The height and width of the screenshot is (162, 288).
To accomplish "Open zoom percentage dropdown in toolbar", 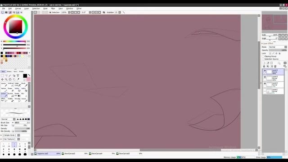I will tap(69, 12).
